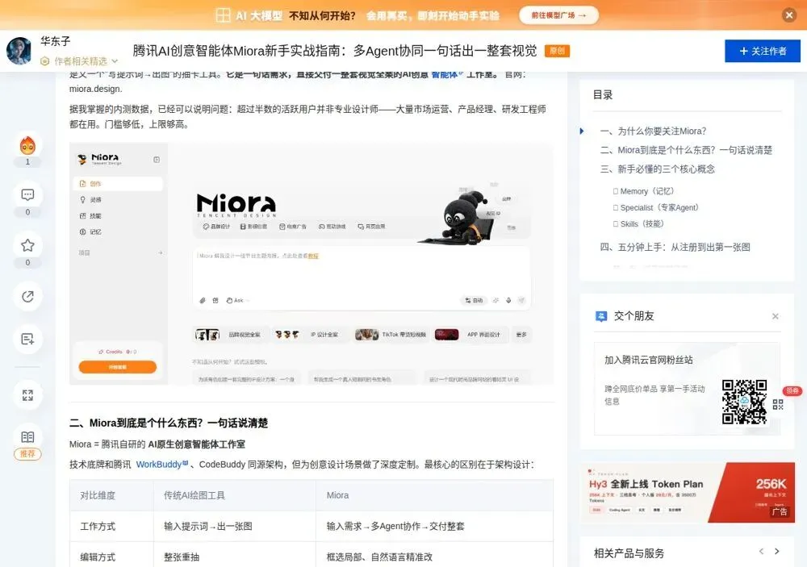This screenshot has height=567, width=807.
Task: Click the 目录 heading in sidebar
Action: (603, 94)
